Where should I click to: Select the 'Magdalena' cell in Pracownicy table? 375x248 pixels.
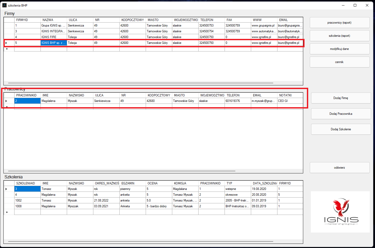(54, 101)
